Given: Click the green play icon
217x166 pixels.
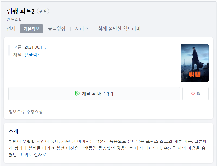Looking at the screenshot, I should point(77,93).
